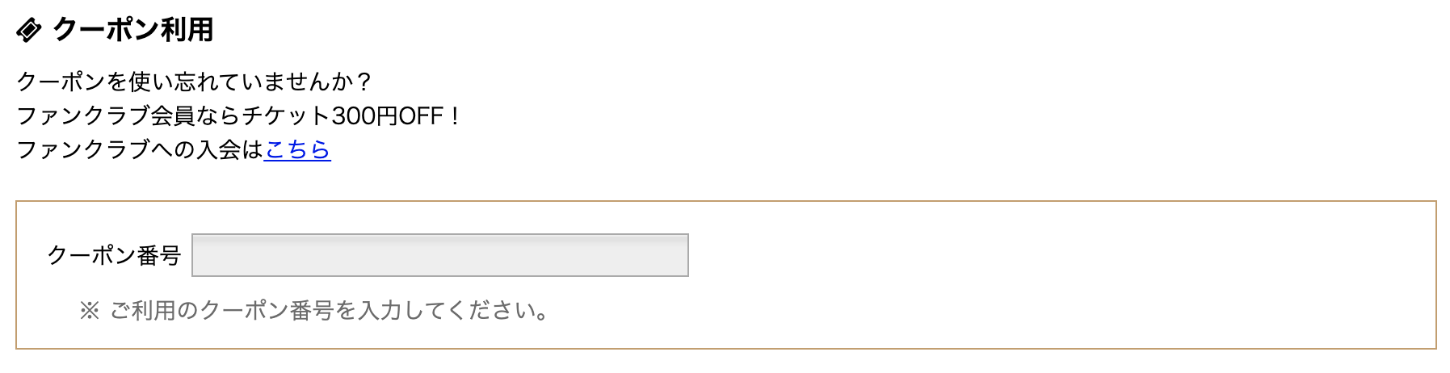The width and height of the screenshot is (1450, 373).
Task: Click the coupon ticket icon beside heading
Action: pyautogui.click(x=29, y=30)
